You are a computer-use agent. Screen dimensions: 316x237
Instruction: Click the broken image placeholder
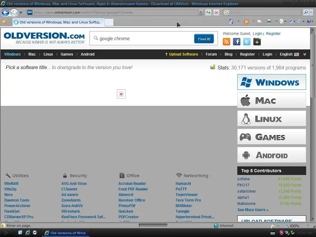click(121, 94)
